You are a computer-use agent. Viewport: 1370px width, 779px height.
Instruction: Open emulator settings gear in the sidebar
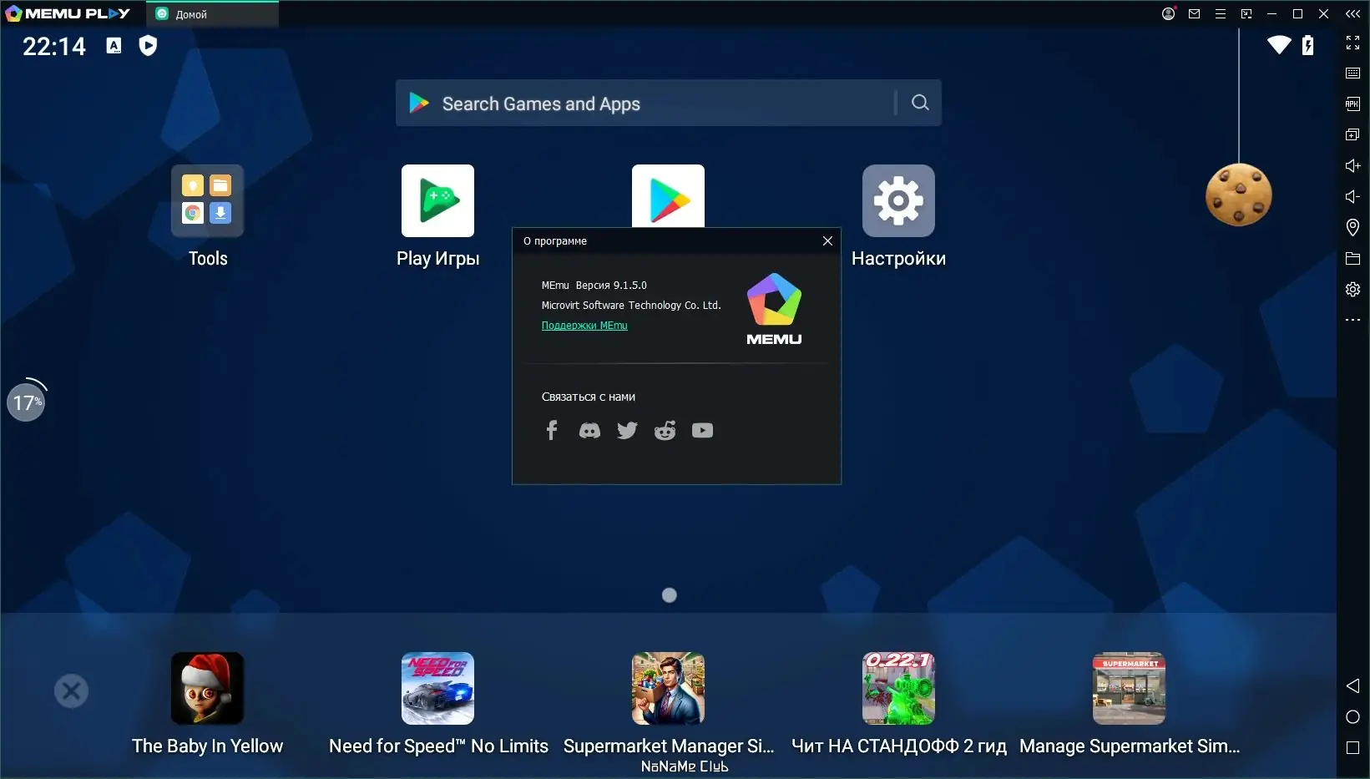(x=1352, y=289)
